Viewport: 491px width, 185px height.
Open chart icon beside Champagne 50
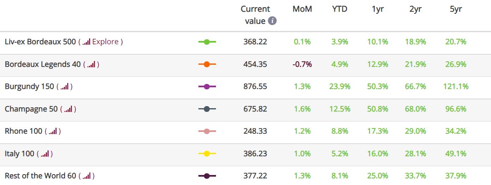point(68,109)
